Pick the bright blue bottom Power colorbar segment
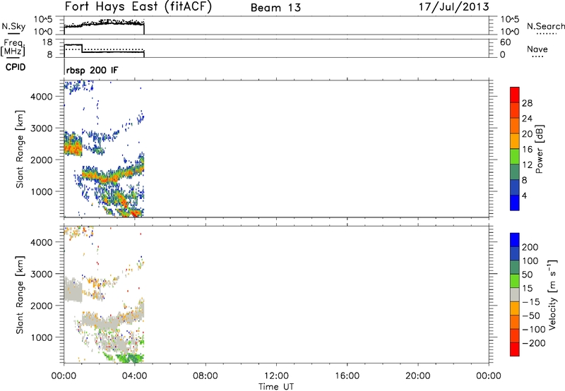Image resolution: width=565 pixels, height=391 pixels. point(515,203)
